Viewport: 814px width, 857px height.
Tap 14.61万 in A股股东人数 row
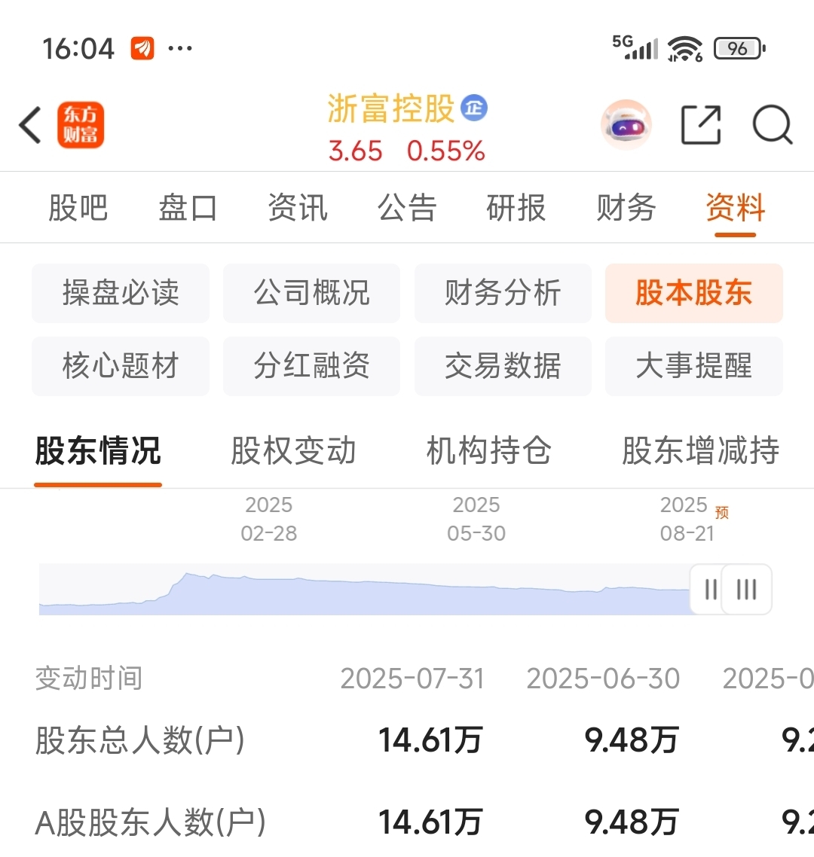430,822
